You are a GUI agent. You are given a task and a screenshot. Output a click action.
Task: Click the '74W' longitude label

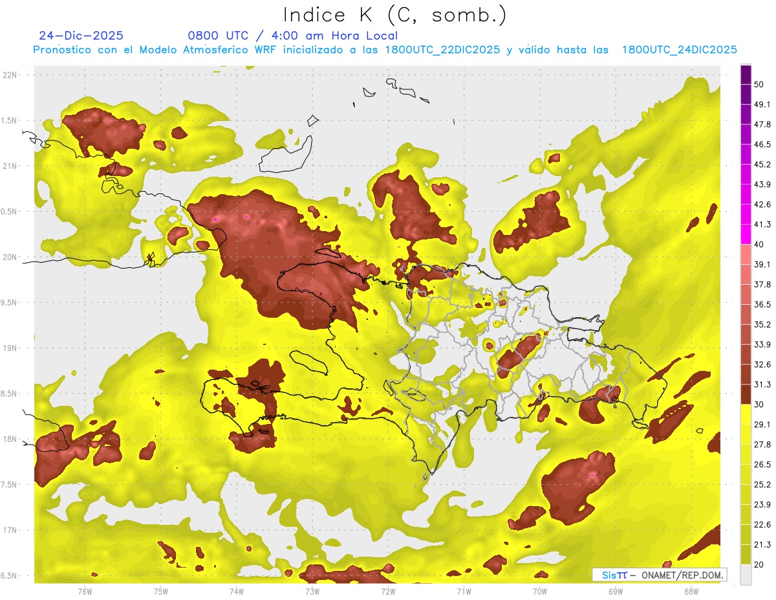coord(237,592)
